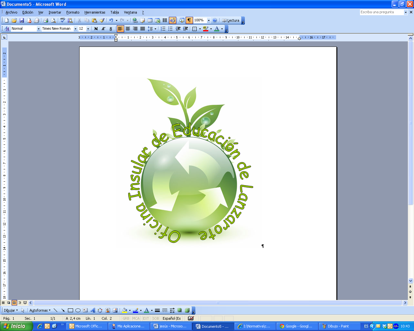Switch to Normal view button

[x=3, y=303]
